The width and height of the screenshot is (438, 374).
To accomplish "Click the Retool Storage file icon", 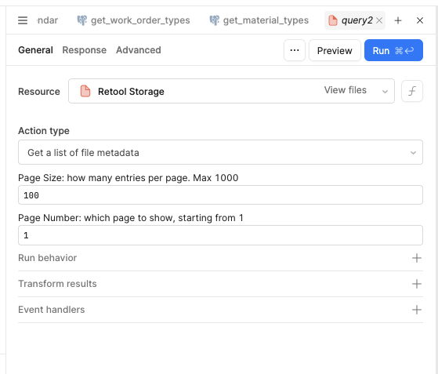I will [x=85, y=91].
